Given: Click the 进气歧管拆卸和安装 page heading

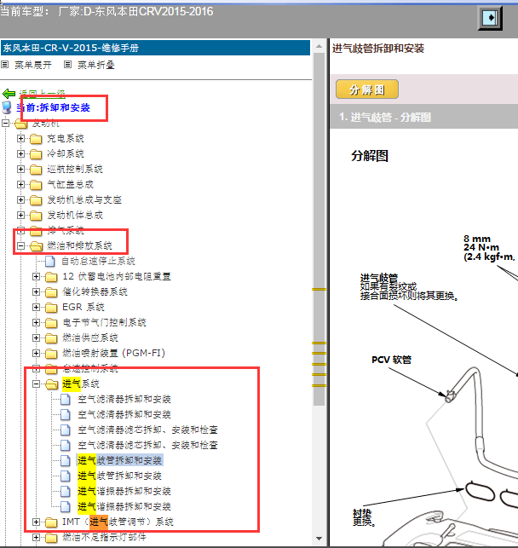Looking at the screenshot, I should [378, 49].
